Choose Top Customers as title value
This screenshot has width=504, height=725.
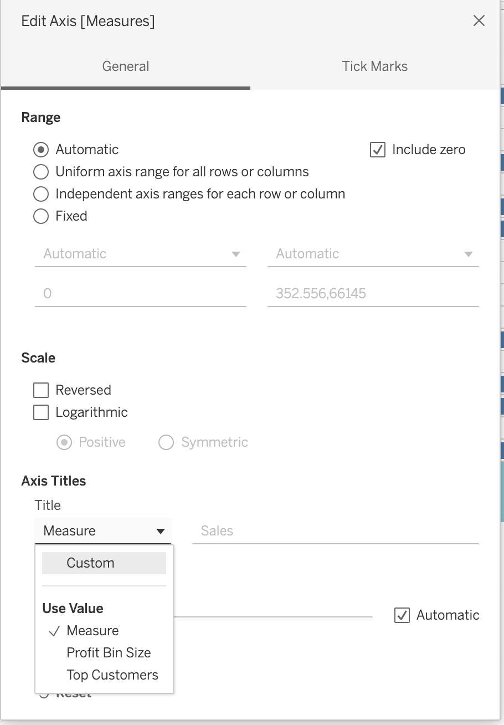click(112, 675)
